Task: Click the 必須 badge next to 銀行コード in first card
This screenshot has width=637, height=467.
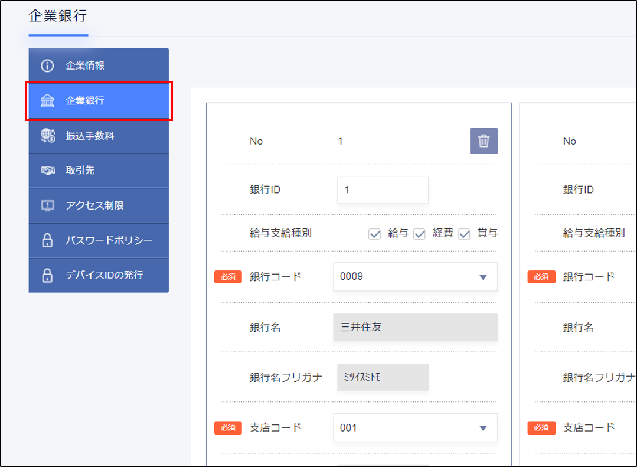Action: click(x=228, y=277)
